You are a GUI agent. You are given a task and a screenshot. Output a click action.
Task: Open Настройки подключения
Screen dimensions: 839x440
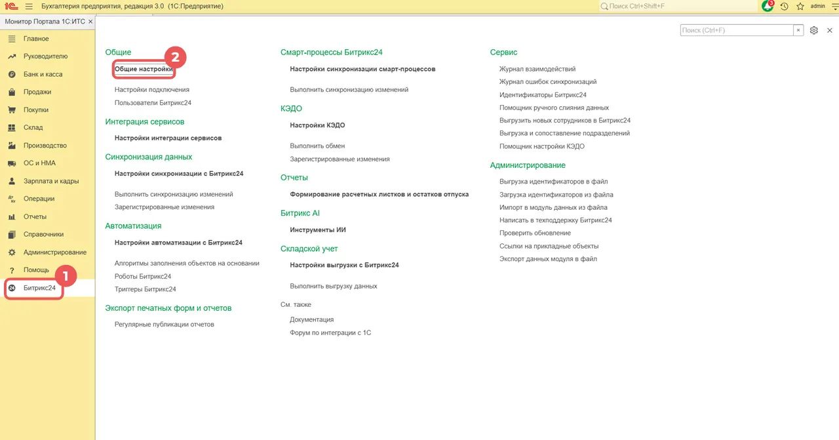152,90
